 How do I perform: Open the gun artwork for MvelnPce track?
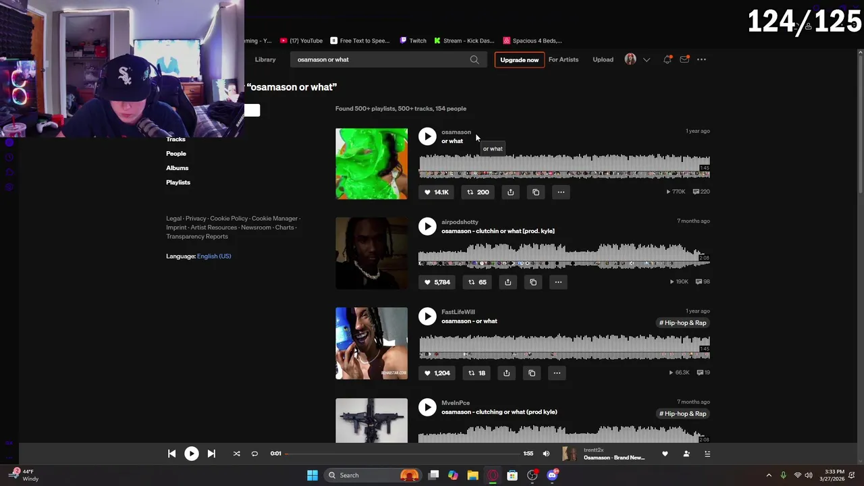coord(371,421)
